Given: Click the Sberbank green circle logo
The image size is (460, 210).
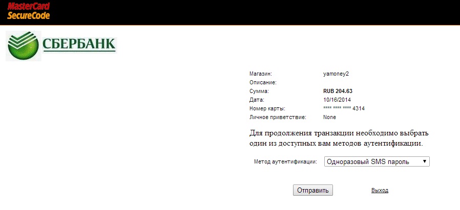Looking at the screenshot, I should pyautogui.click(x=23, y=46).
